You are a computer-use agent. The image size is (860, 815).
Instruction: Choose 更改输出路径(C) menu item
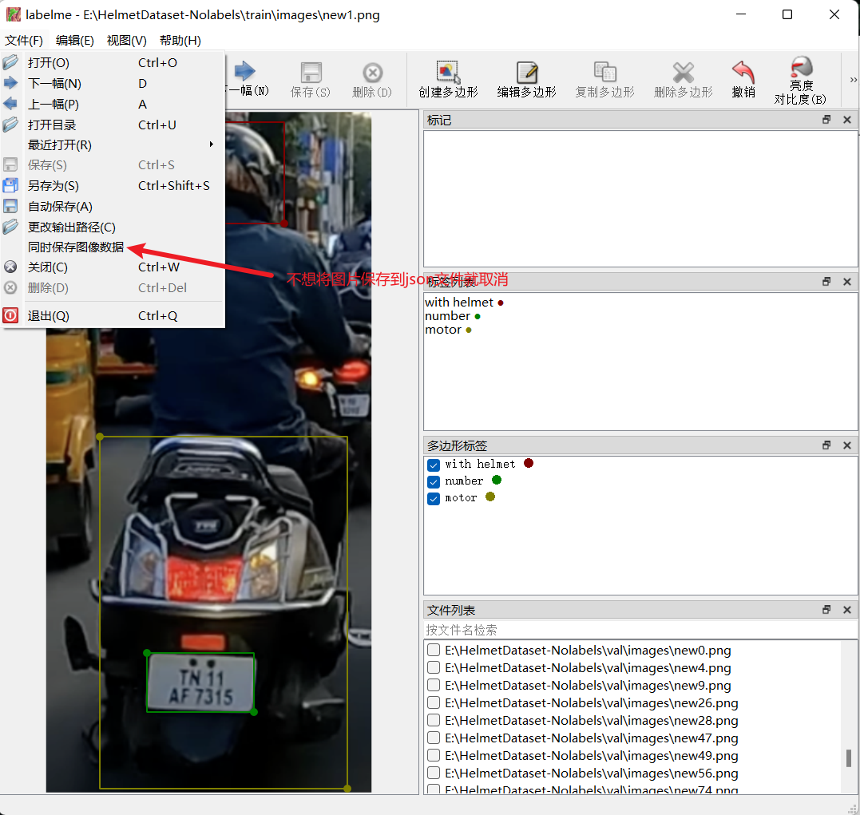[113, 227]
